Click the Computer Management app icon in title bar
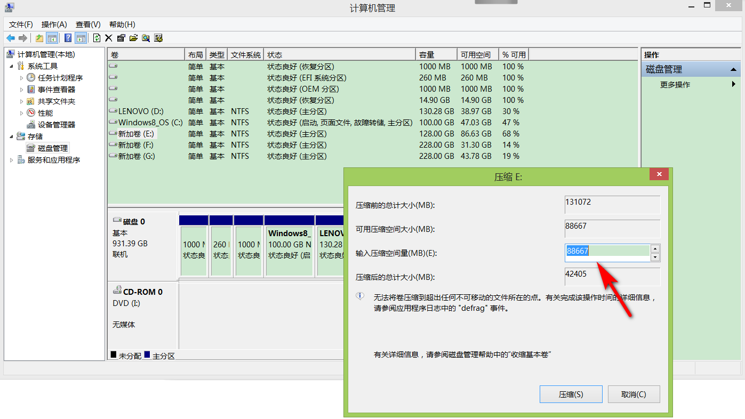The image size is (745, 419). [10, 7]
